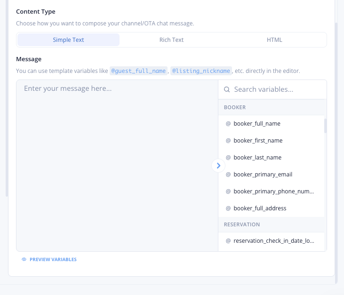Screen dimensions: 344x295
Task: Click the page scrollbar on the right edge
Action: [336, 153]
